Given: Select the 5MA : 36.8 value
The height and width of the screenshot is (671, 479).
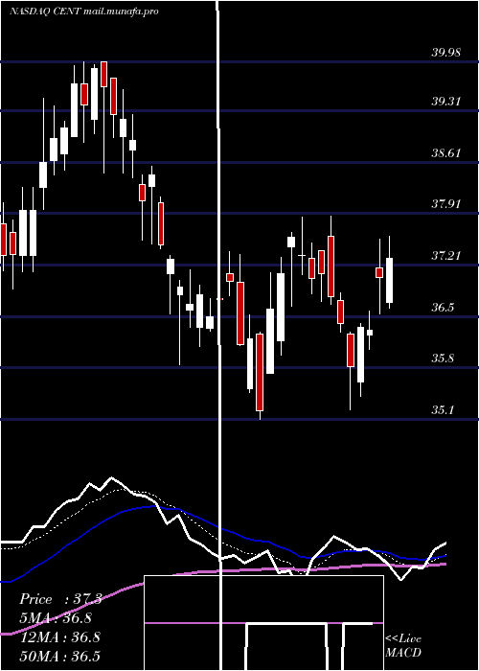Looking at the screenshot, I should (56, 618).
